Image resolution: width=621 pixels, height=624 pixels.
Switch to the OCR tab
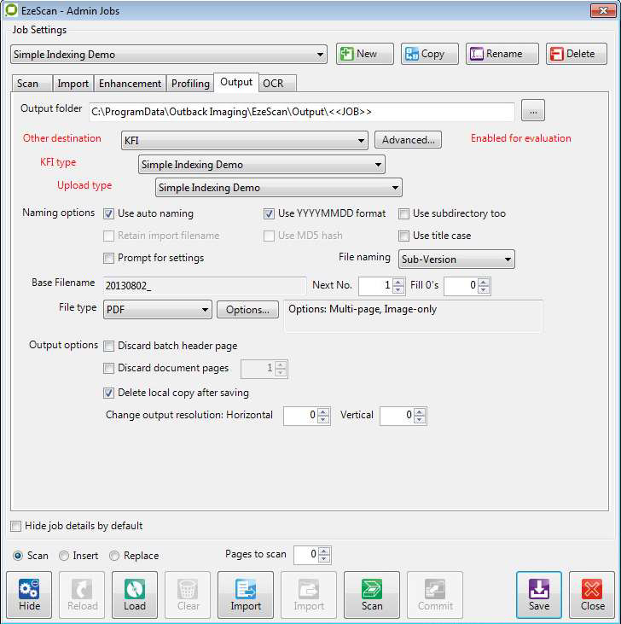(273, 83)
